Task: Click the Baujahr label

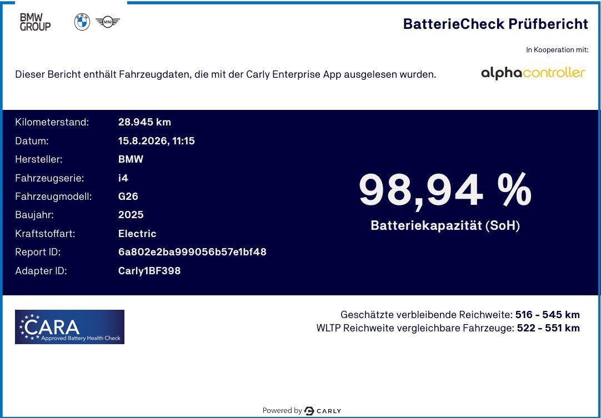Action: coord(34,215)
